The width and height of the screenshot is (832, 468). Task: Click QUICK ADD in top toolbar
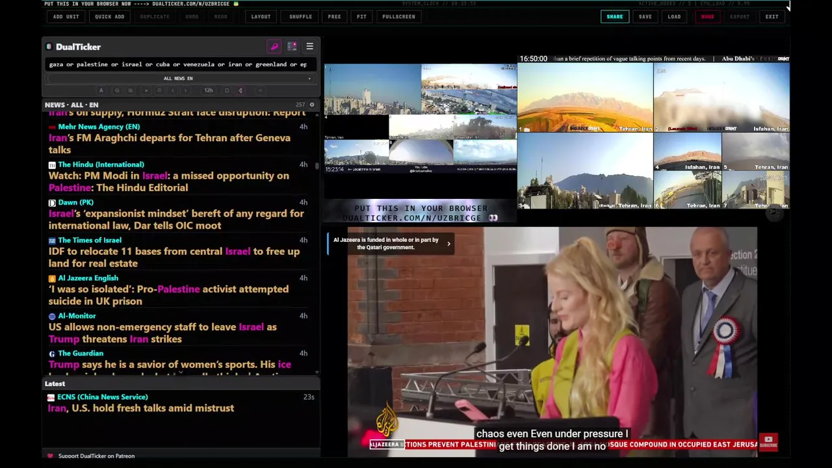click(110, 17)
